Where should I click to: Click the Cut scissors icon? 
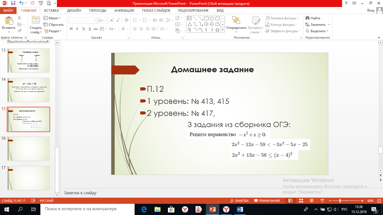[x=19, y=18]
